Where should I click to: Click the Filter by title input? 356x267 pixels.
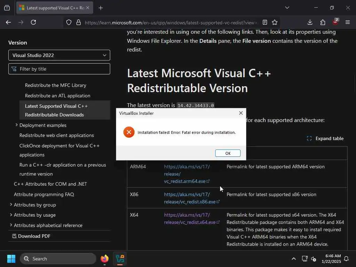(x=59, y=69)
